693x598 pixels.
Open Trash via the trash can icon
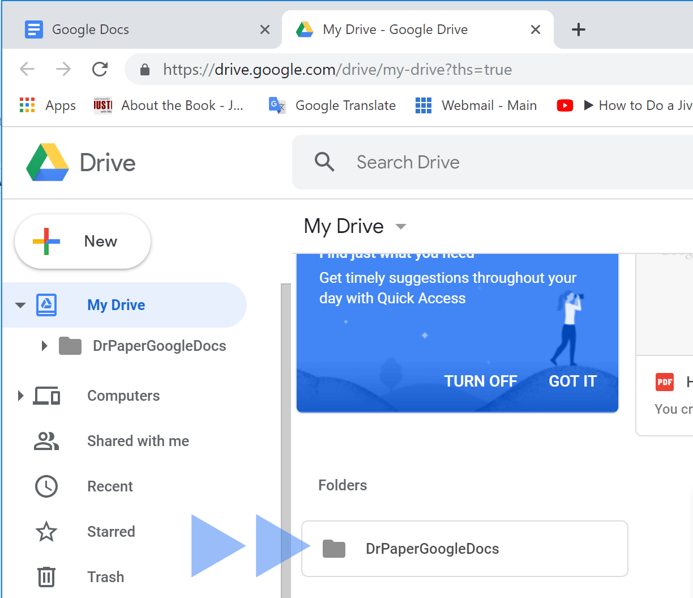tap(45, 577)
